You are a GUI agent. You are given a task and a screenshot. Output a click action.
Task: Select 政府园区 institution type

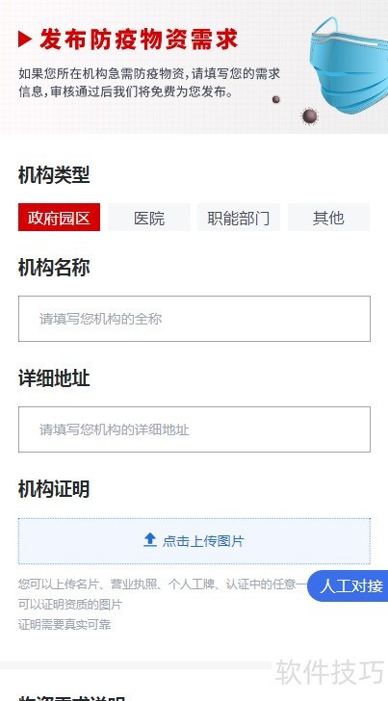[59, 218]
